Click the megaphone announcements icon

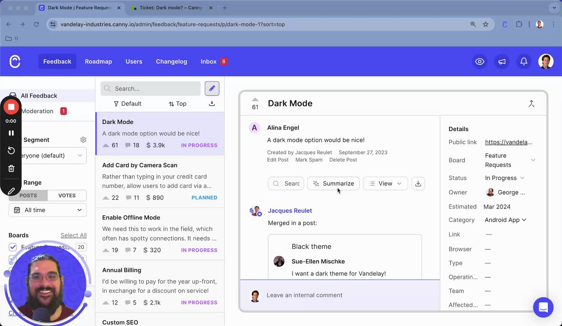[x=502, y=62]
